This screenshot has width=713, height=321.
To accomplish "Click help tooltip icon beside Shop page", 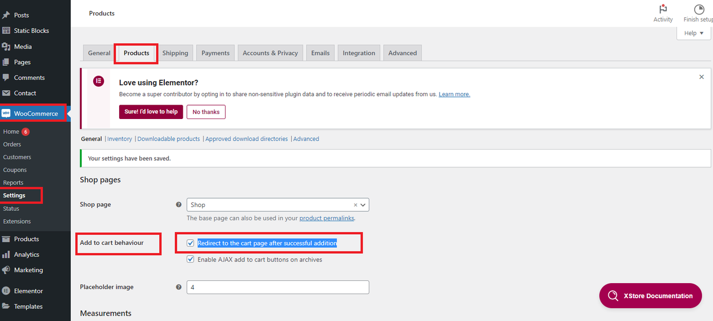I will 179,205.
